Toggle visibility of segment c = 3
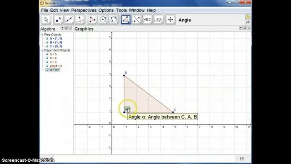This screenshot has width=291, height=164. (x=47, y=62)
